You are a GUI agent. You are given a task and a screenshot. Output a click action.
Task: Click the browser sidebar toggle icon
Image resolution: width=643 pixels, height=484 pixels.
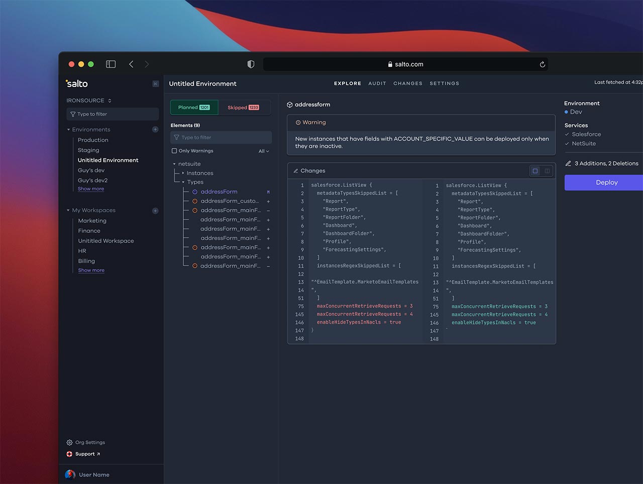[111, 64]
